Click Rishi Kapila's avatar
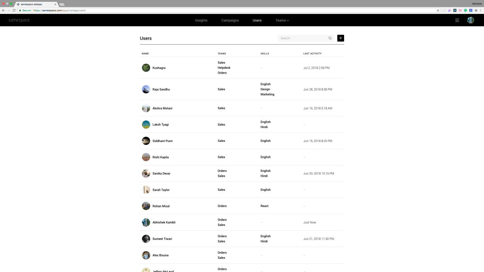This screenshot has width=484, height=272. click(x=146, y=157)
